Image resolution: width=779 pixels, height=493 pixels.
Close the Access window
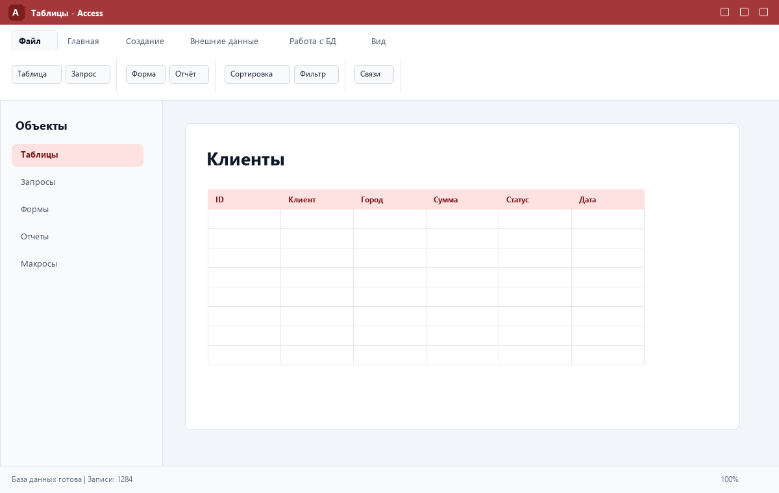click(x=764, y=12)
